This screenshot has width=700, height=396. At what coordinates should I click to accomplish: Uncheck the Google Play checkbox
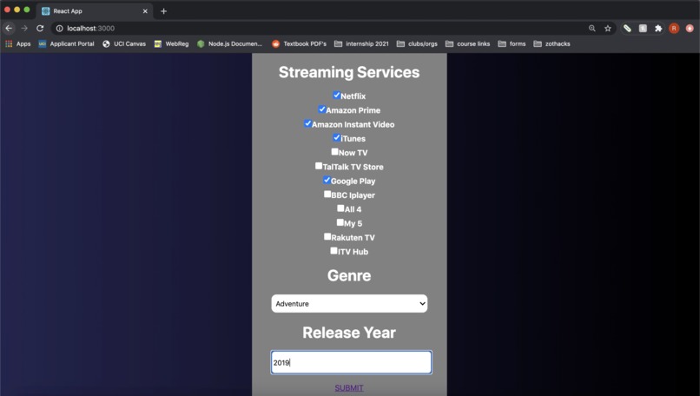pos(327,180)
